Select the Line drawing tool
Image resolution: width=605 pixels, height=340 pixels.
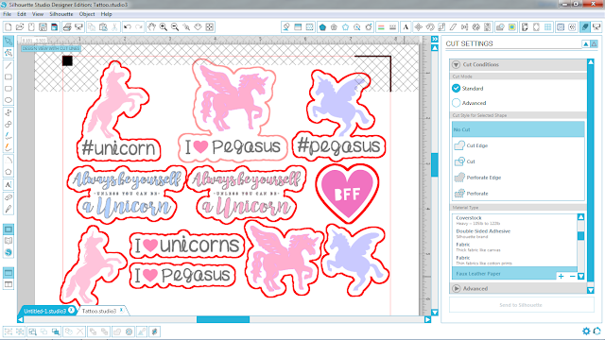point(9,65)
